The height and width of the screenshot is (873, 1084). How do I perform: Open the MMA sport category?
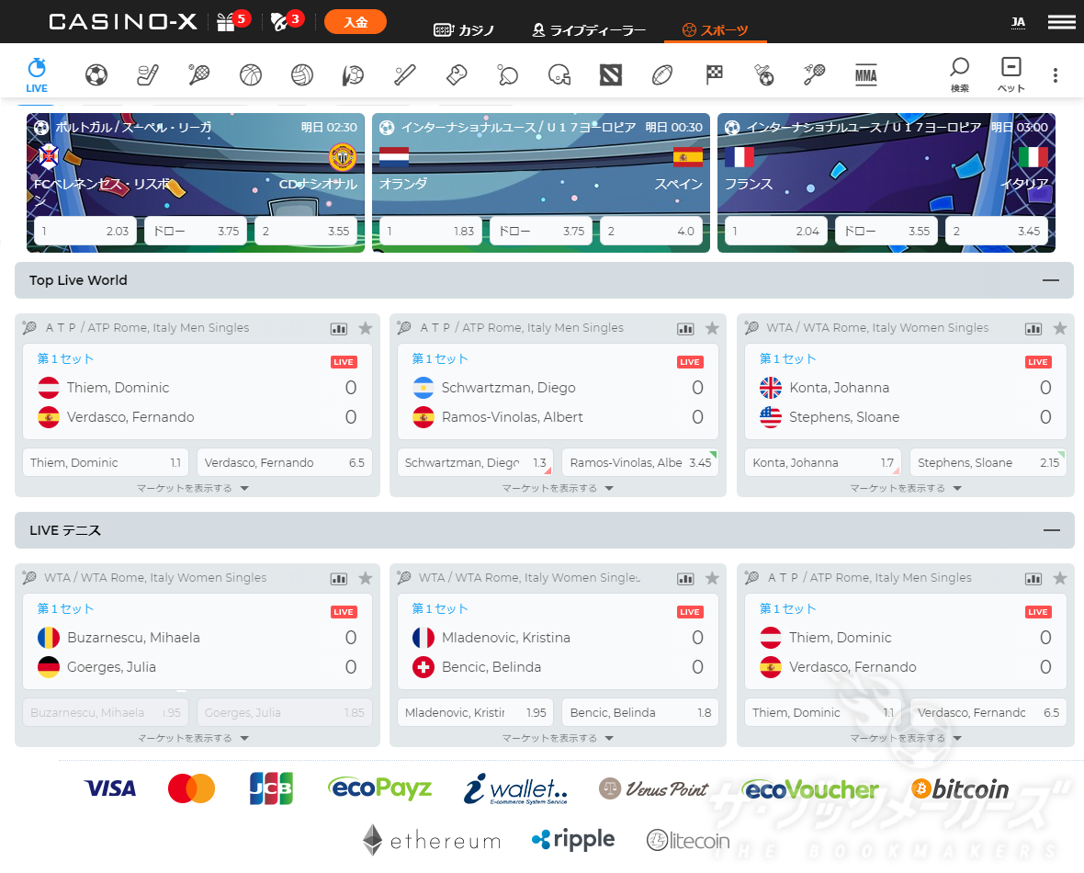coord(865,75)
